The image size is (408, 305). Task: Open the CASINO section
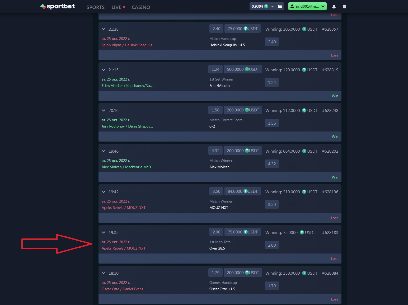point(141,7)
